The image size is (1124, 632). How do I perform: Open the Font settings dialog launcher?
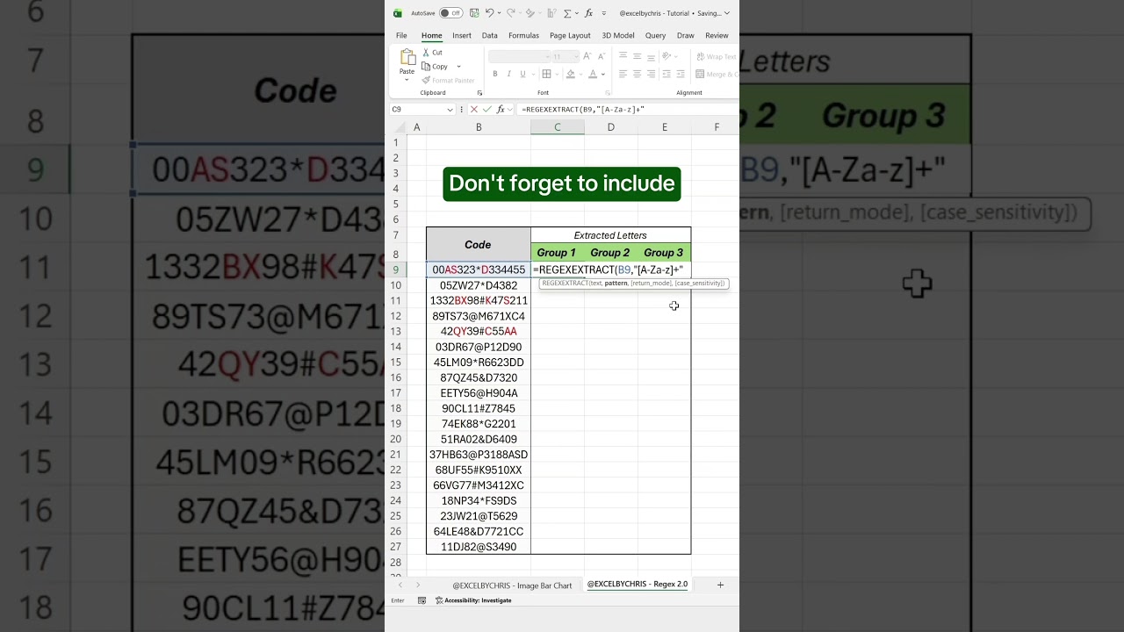pos(607,93)
